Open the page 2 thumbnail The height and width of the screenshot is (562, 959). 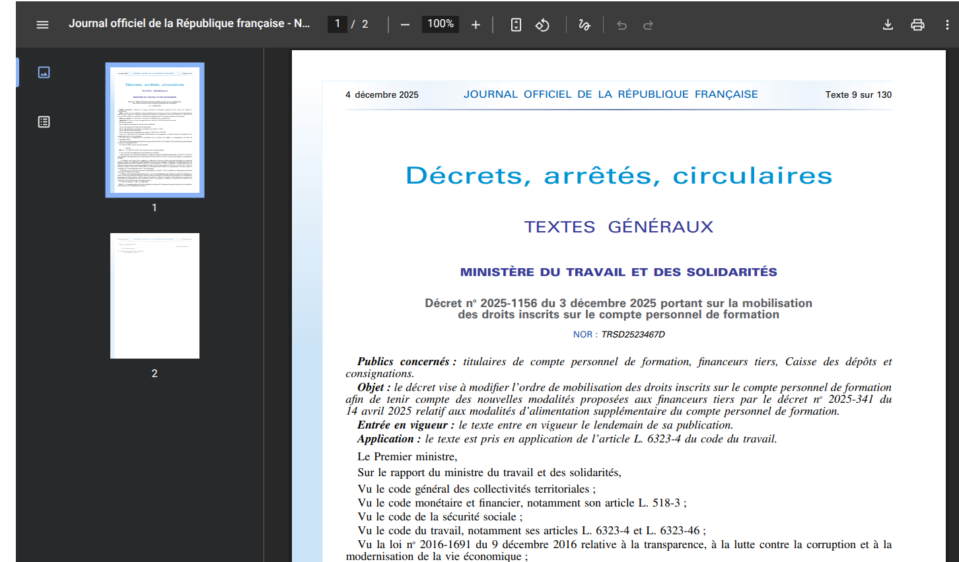155,295
